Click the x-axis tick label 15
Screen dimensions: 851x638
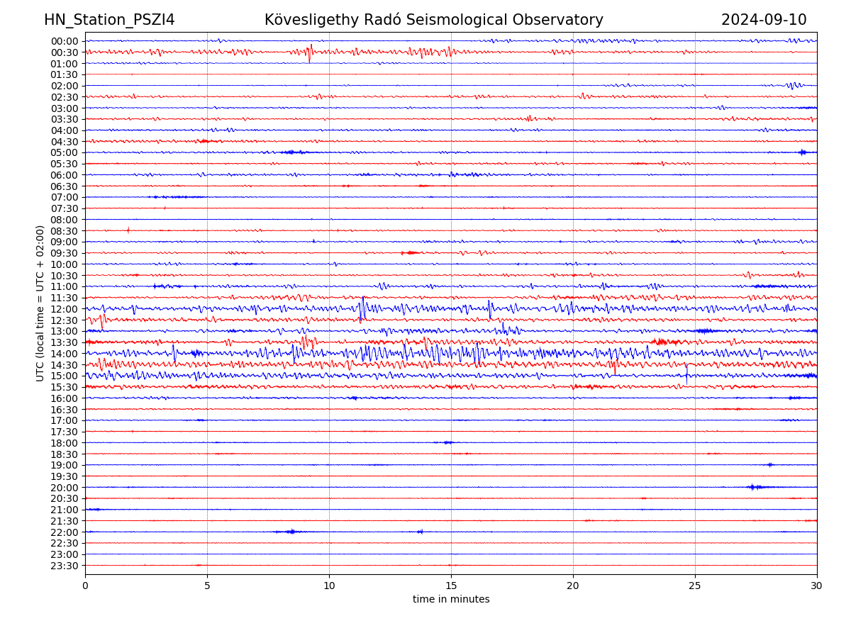(x=451, y=586)
